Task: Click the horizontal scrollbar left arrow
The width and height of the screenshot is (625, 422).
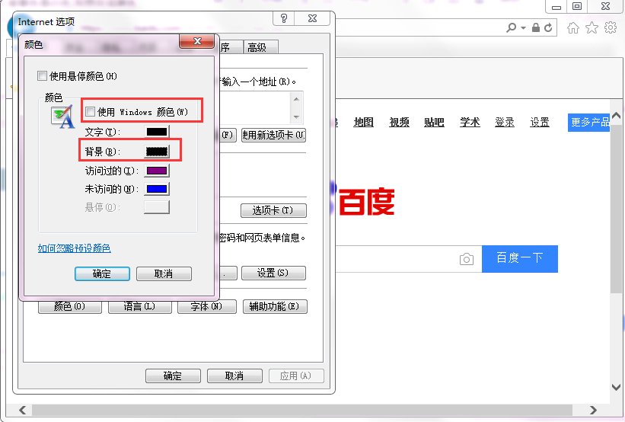Action: [22, 410]
